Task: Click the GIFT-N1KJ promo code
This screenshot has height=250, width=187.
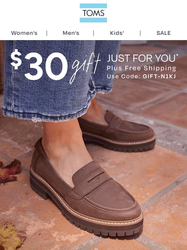Action: tap(159, 76)
